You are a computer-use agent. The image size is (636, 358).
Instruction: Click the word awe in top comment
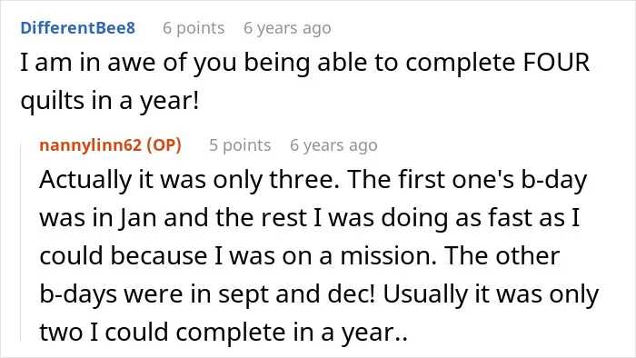coord(132,63)
